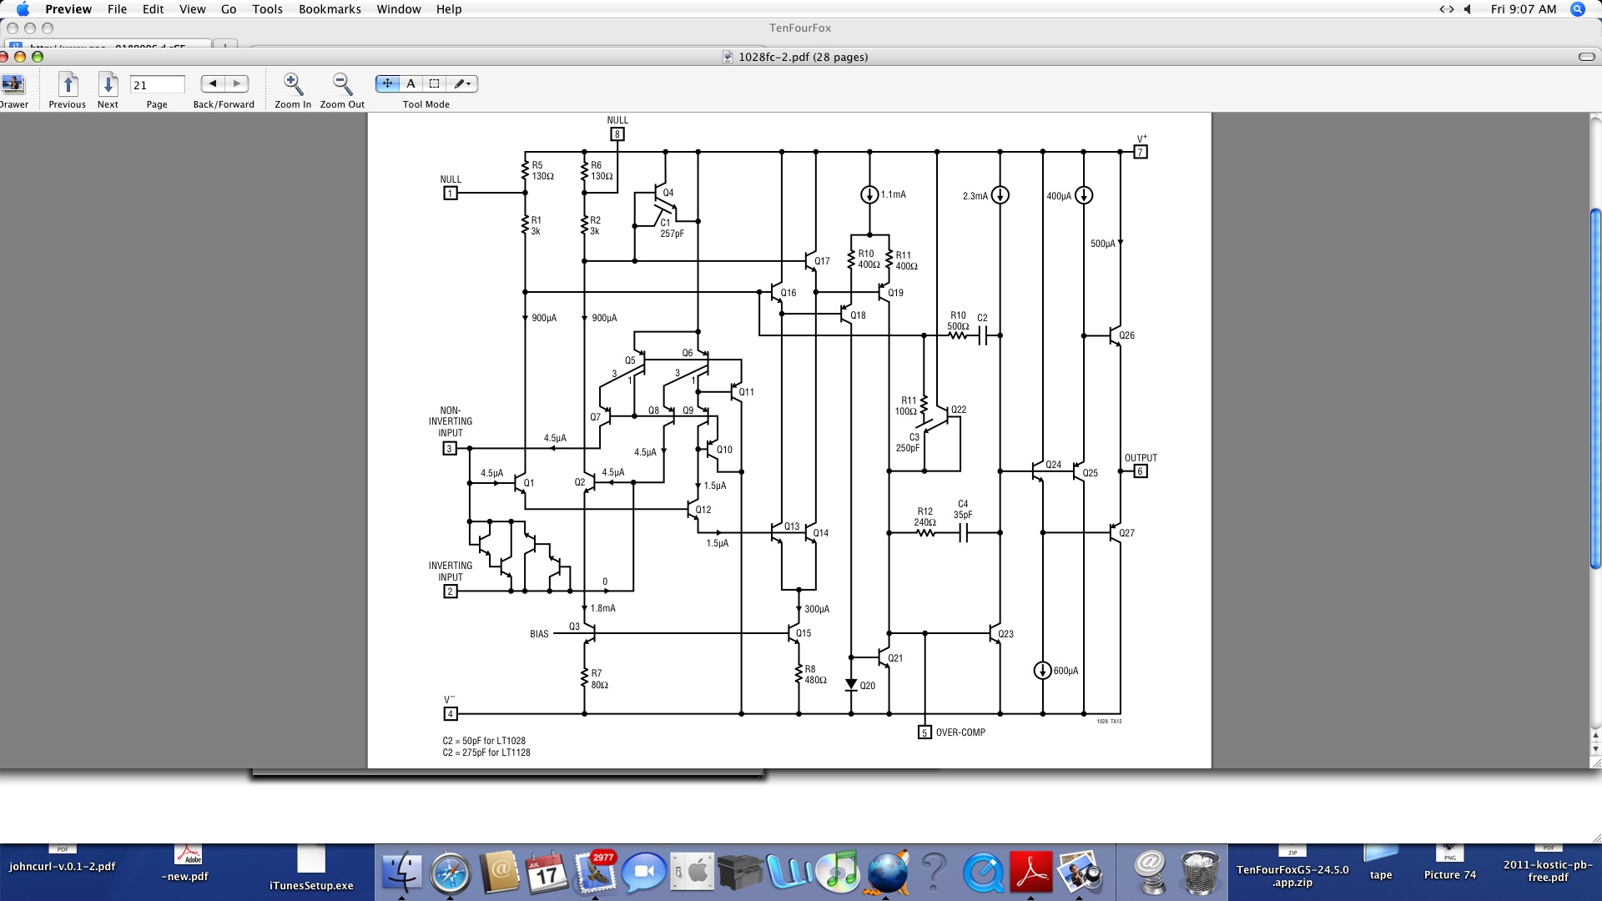1602x901 pixels.
Task: Click the script menu icon in the menu bar
Action: (1446, 9)
